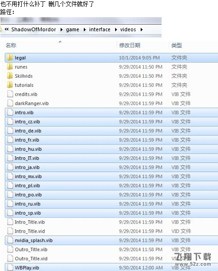Viewport: 218px width, 271px height.
Task: Expand the dropdown arrow after game breadcrumb
Action: pos(85,30)
